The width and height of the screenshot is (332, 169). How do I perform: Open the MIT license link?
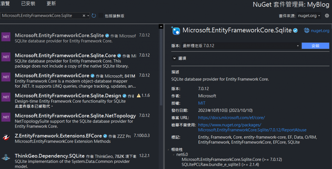point(202,103)
